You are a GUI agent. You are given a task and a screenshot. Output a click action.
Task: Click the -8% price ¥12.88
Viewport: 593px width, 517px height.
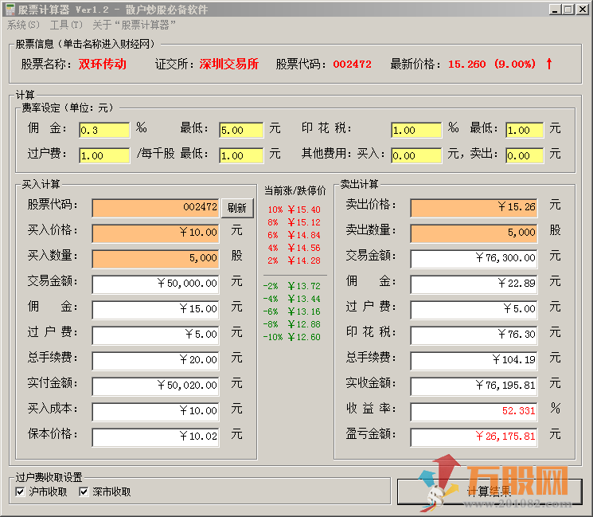coord(304,324)
